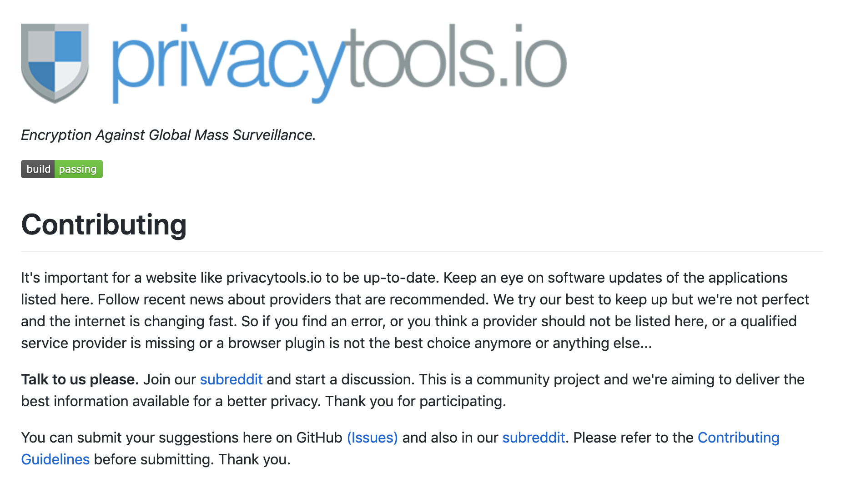Viewport: 856px width, 478px height.
Task: Click the Encryption Against Global Mass Surveillance tagline
Action: pyautogui.click(x=168, y=135)
